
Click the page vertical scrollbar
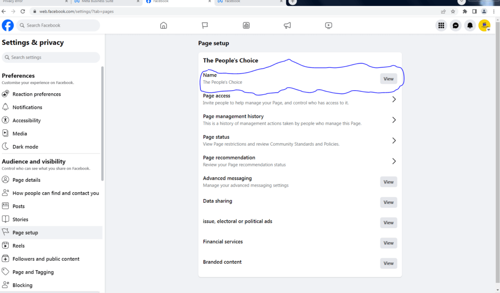498,153
